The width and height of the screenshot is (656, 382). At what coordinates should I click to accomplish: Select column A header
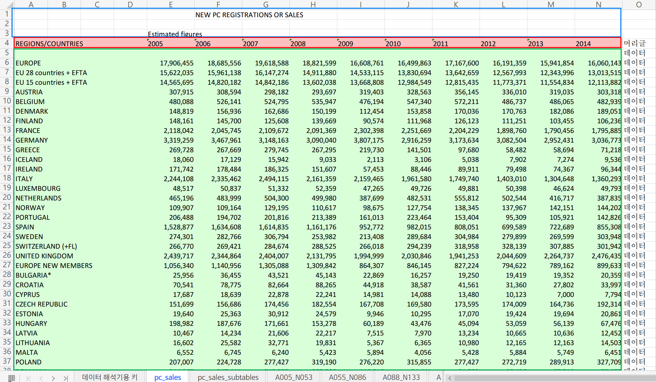point(31,4)
